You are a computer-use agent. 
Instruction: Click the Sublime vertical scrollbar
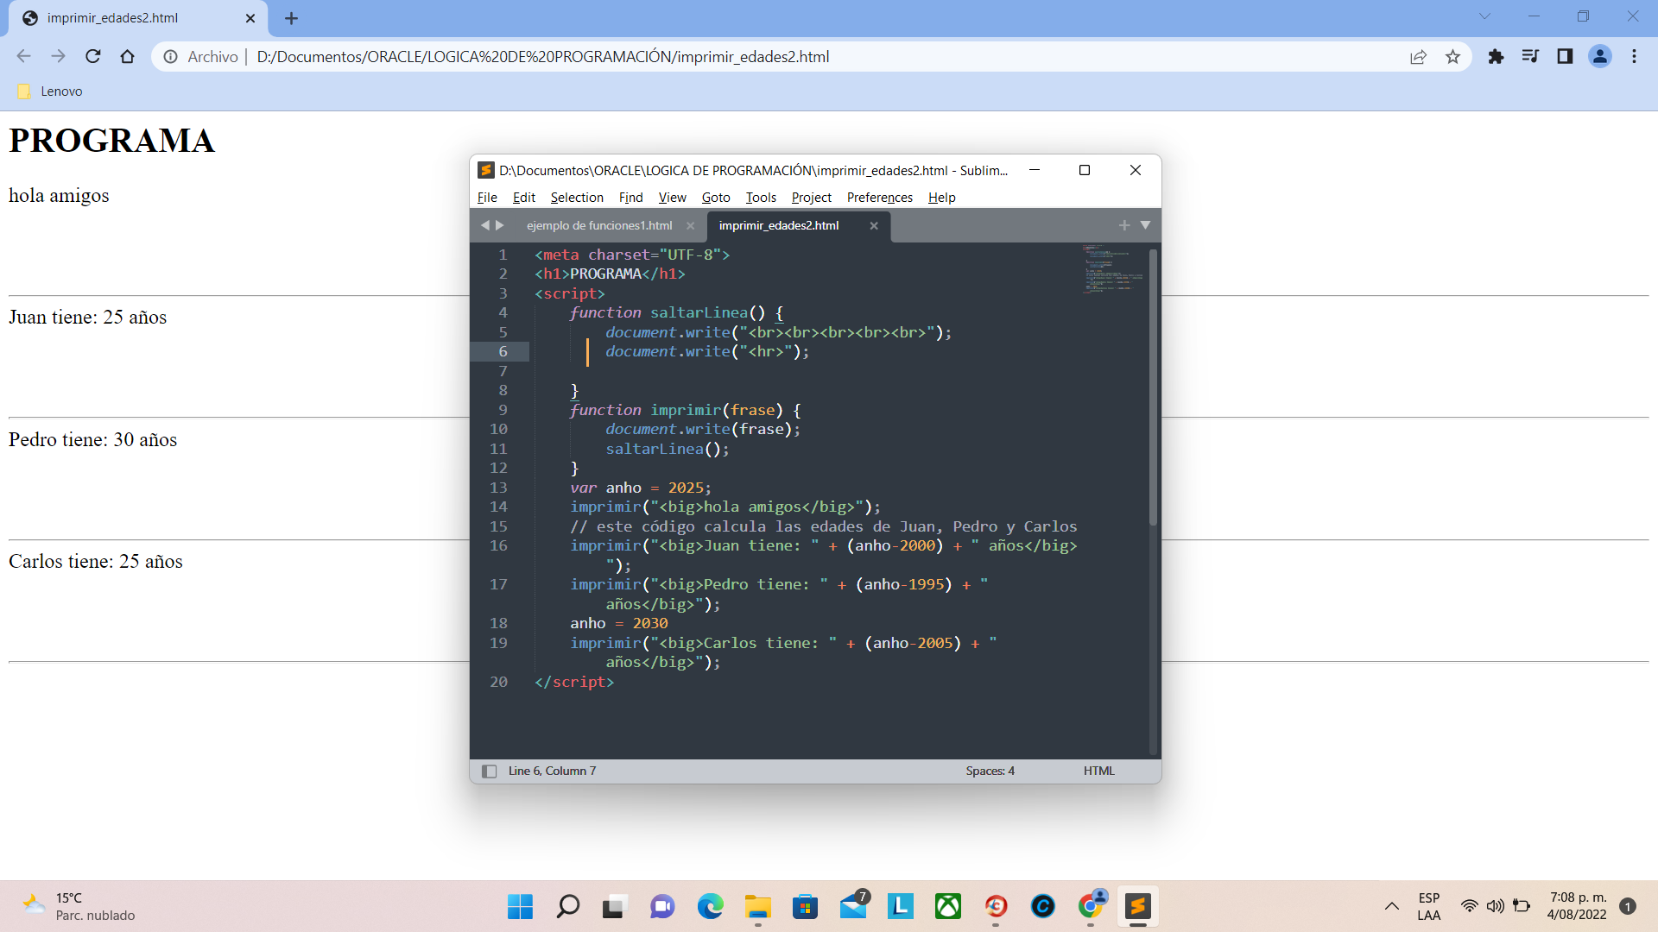[1153, 387]
